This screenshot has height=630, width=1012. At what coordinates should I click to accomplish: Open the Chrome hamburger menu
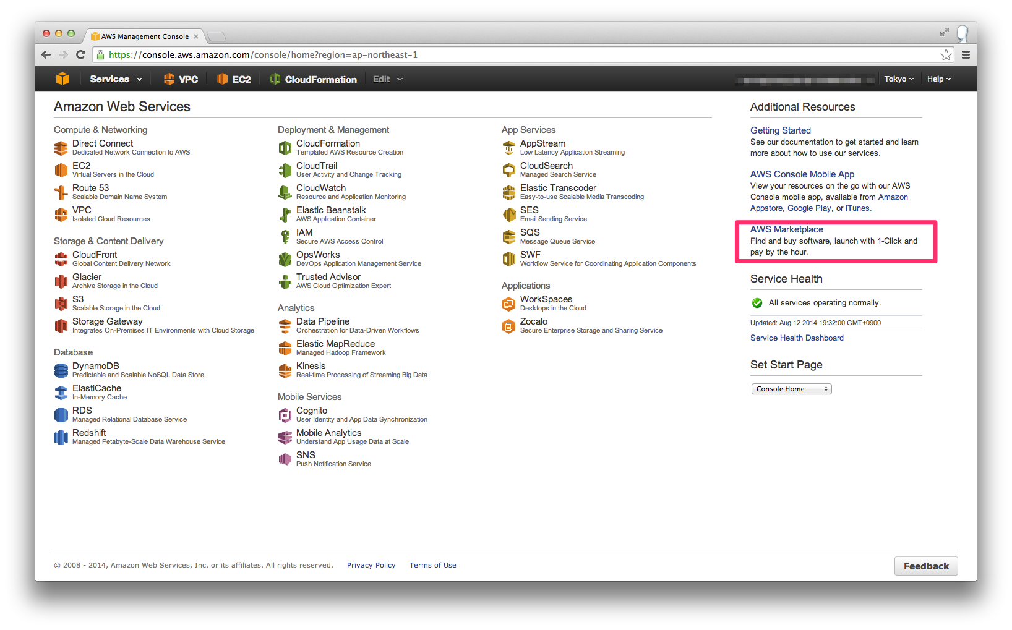966,55
